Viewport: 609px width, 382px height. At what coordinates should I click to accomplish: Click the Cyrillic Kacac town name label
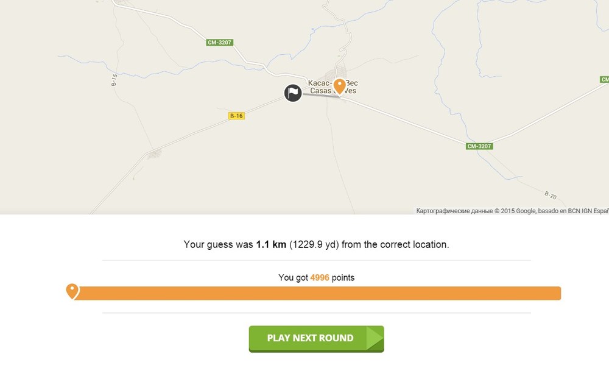point(319,83)
